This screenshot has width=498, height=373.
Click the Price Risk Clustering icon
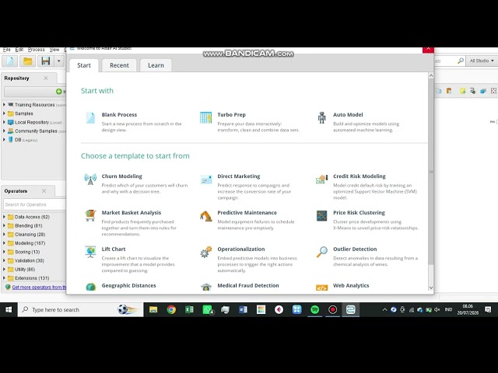[321, 216]
